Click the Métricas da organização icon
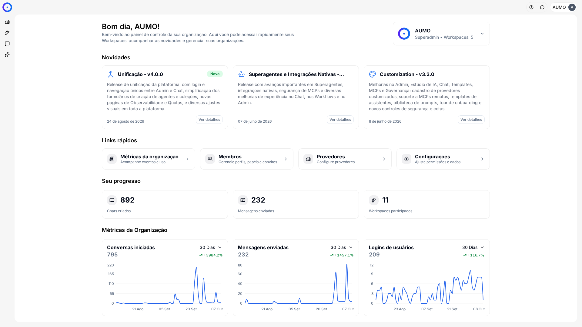Screen dimensions: 582x327 (x=112, y=159)
